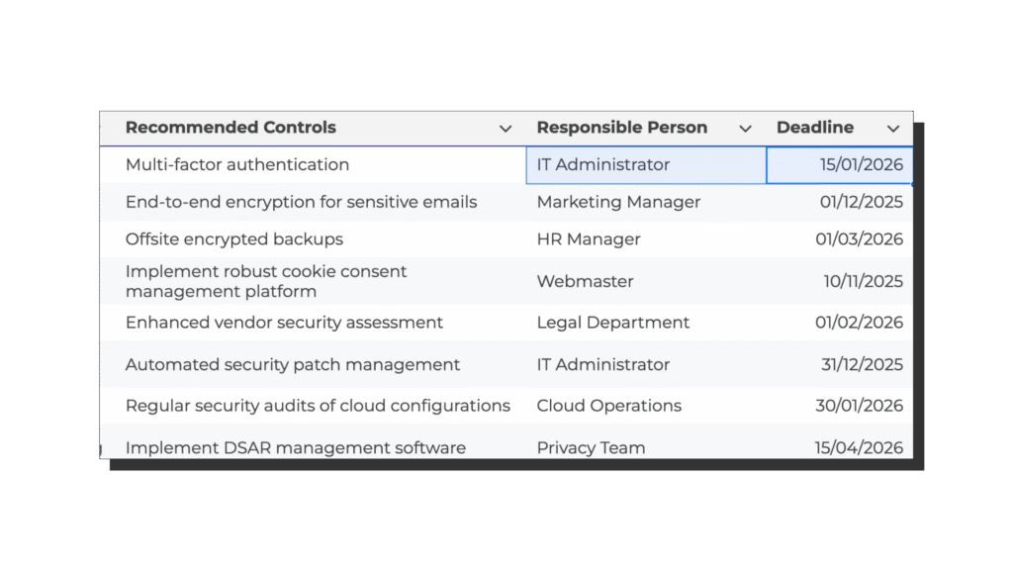Select the Legal Department cell
Image resolution: width=1013 pixels, height=570 pixels.
(x=613, y=323)
